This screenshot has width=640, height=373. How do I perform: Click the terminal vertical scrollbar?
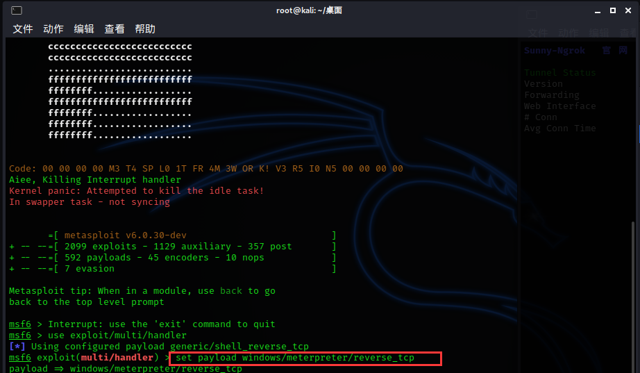[632, 297]
